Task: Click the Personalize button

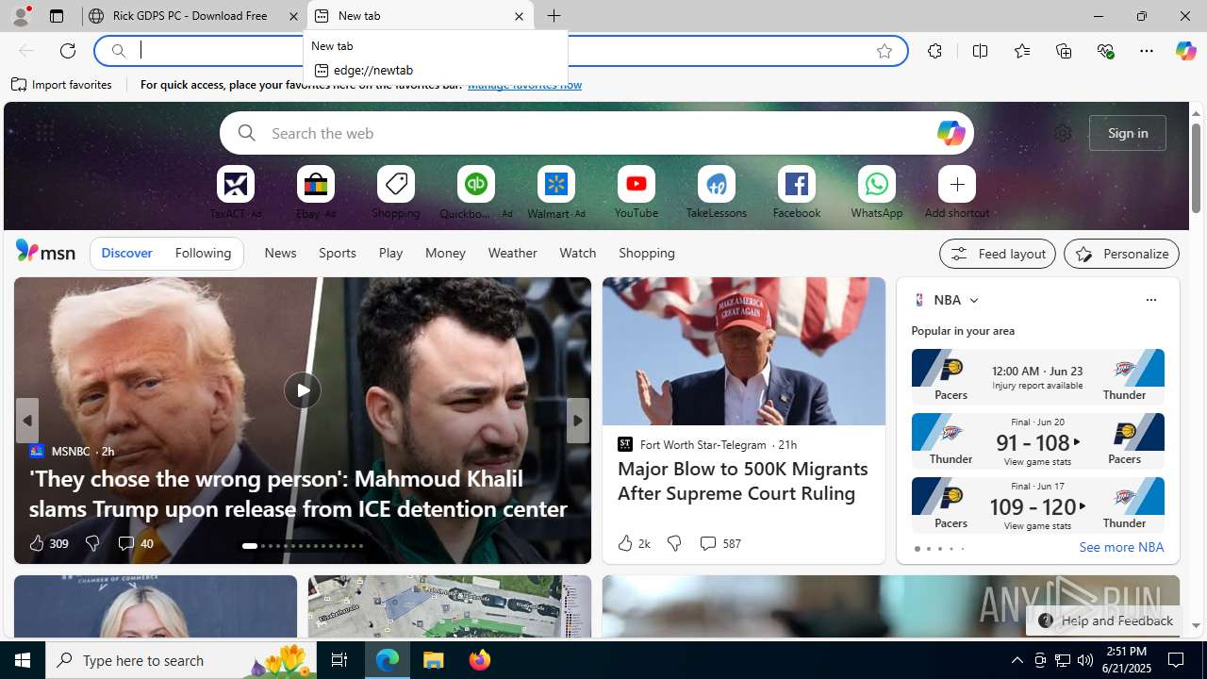Action: pos(1121,254)
